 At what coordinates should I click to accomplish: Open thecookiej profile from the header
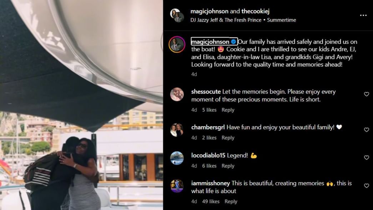pos(255,11)
